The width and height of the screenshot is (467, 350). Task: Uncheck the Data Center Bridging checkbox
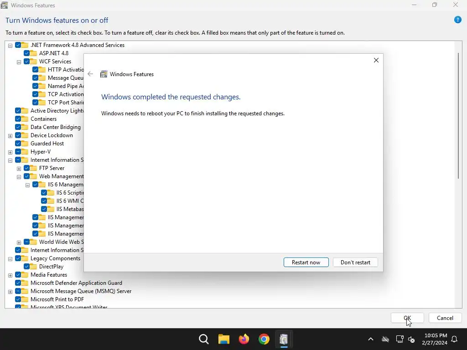(x=18, y=127)
